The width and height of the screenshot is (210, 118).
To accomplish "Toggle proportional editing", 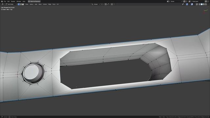I will (112, 4).
